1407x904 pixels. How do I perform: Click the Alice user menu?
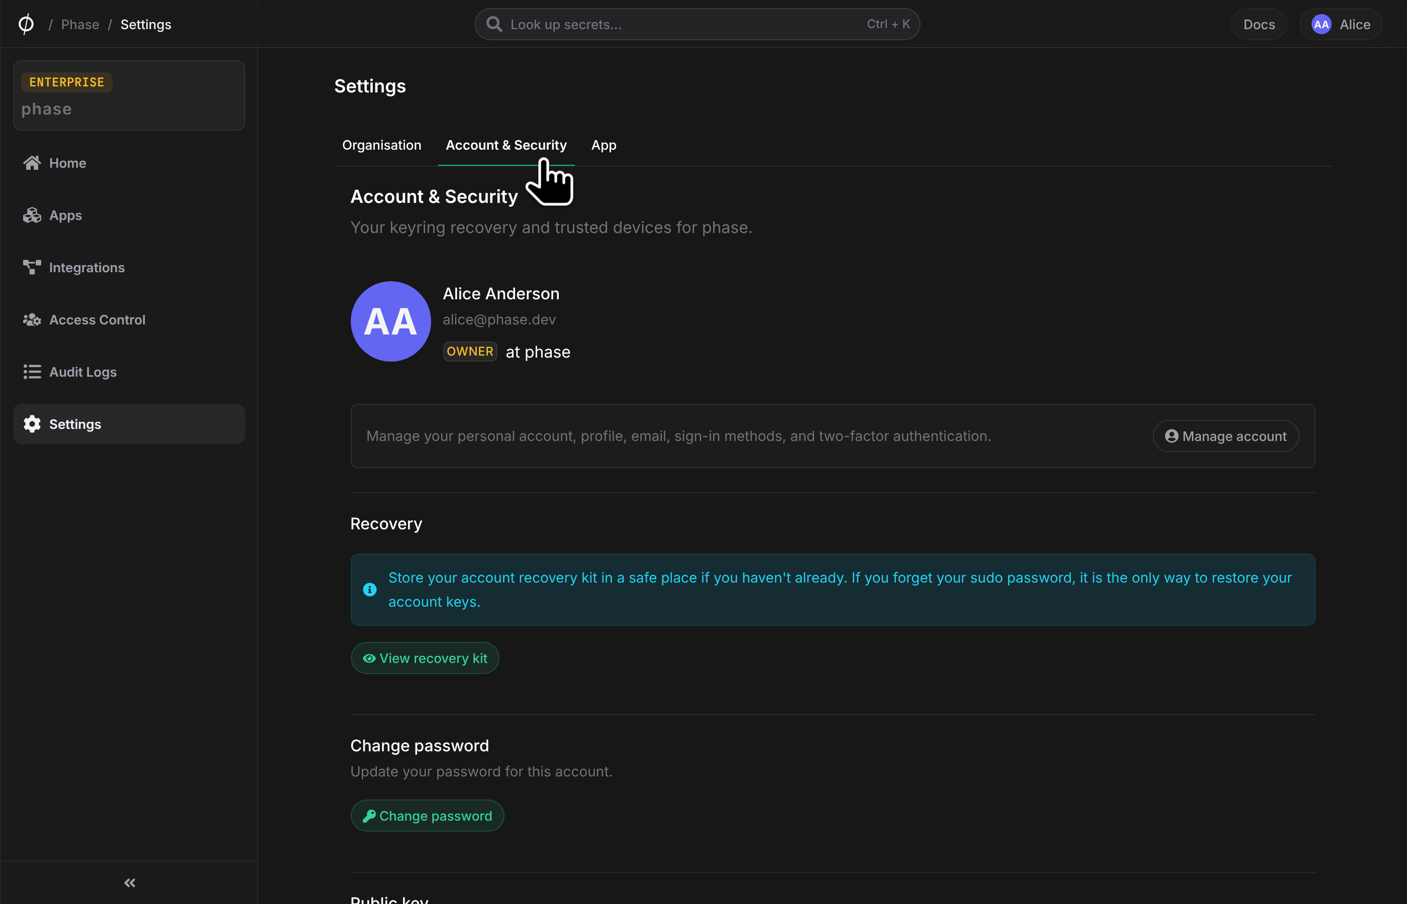(x=1341, y=24)
